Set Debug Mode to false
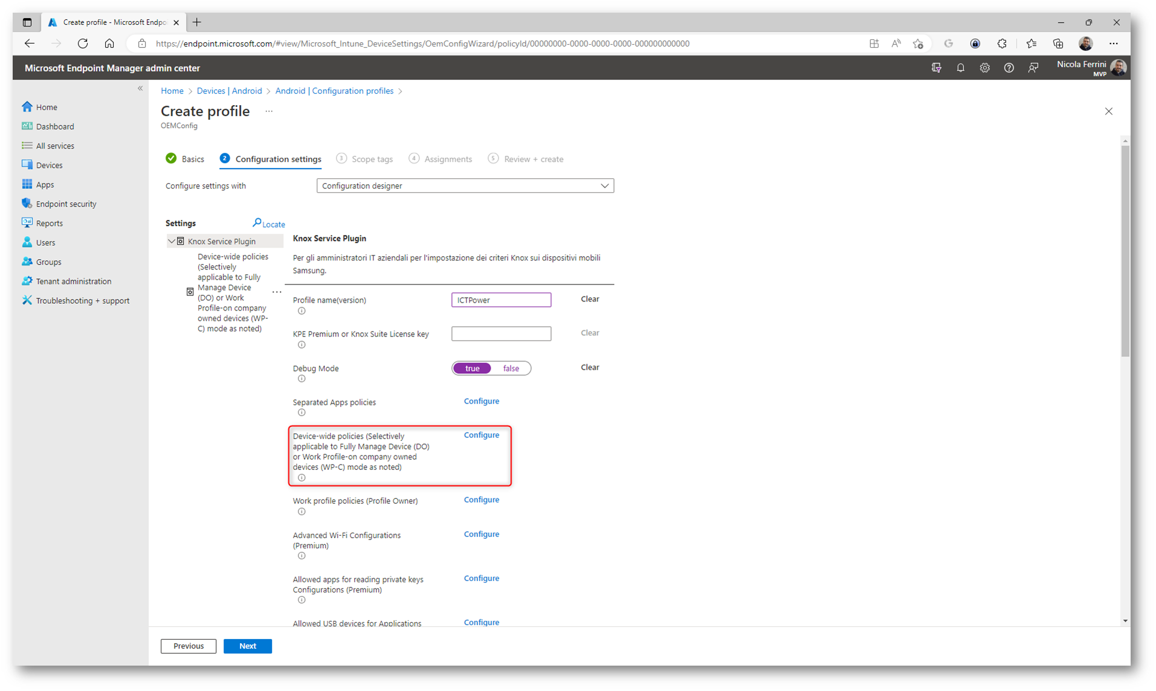 [x=511, y=368]
